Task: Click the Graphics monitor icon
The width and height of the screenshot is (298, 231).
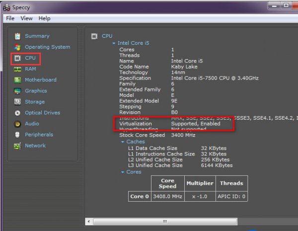Action: pyautogui.click(x=17, y=91)
